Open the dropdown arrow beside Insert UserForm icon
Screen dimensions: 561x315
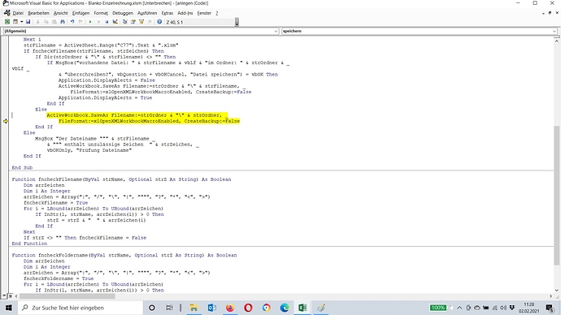(x=21, y=22)
